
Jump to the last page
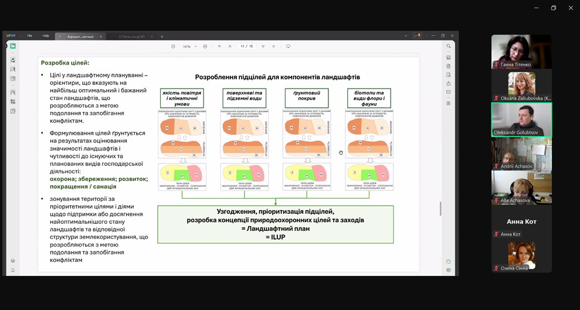click(x=273, y=46)
